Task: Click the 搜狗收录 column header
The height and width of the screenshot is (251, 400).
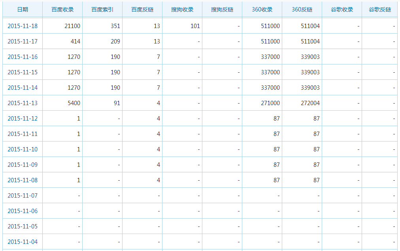Action: 182,9
